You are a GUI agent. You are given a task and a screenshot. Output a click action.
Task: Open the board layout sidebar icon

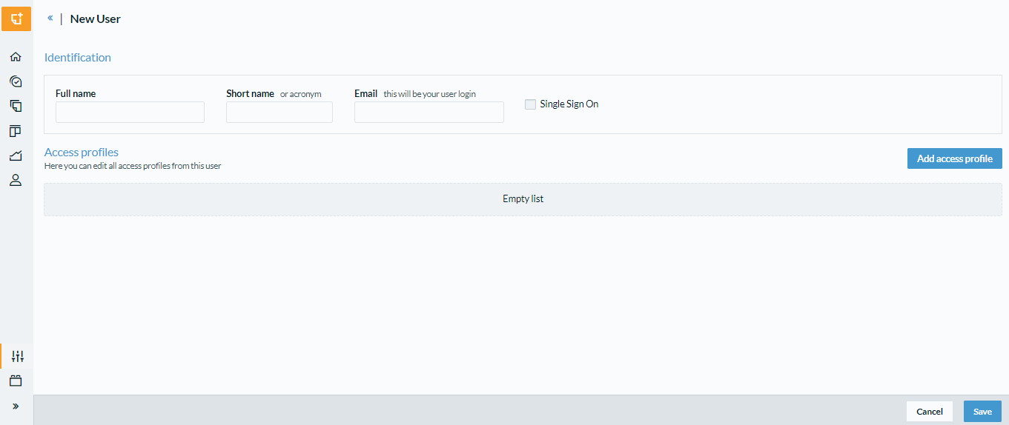click(16, 131)
